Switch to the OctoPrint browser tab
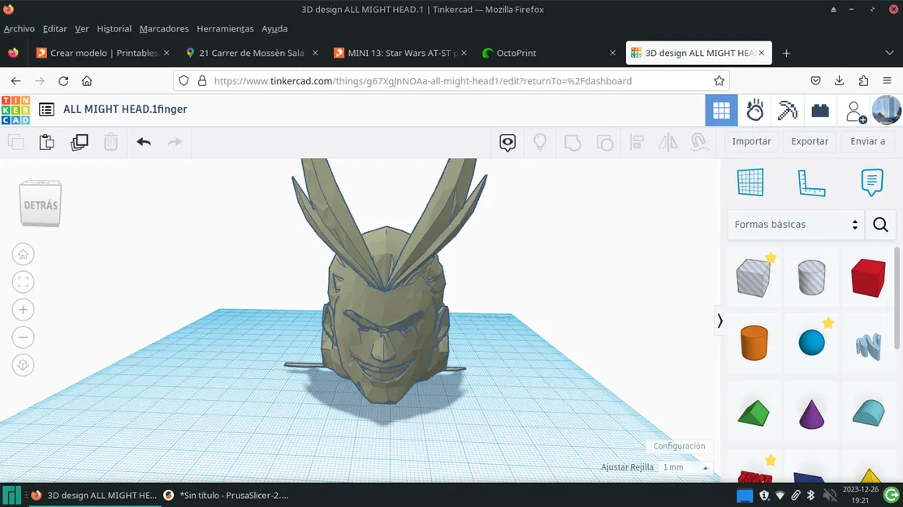The width and height of the screenshot is (903, 507). [x=517, y=53]
